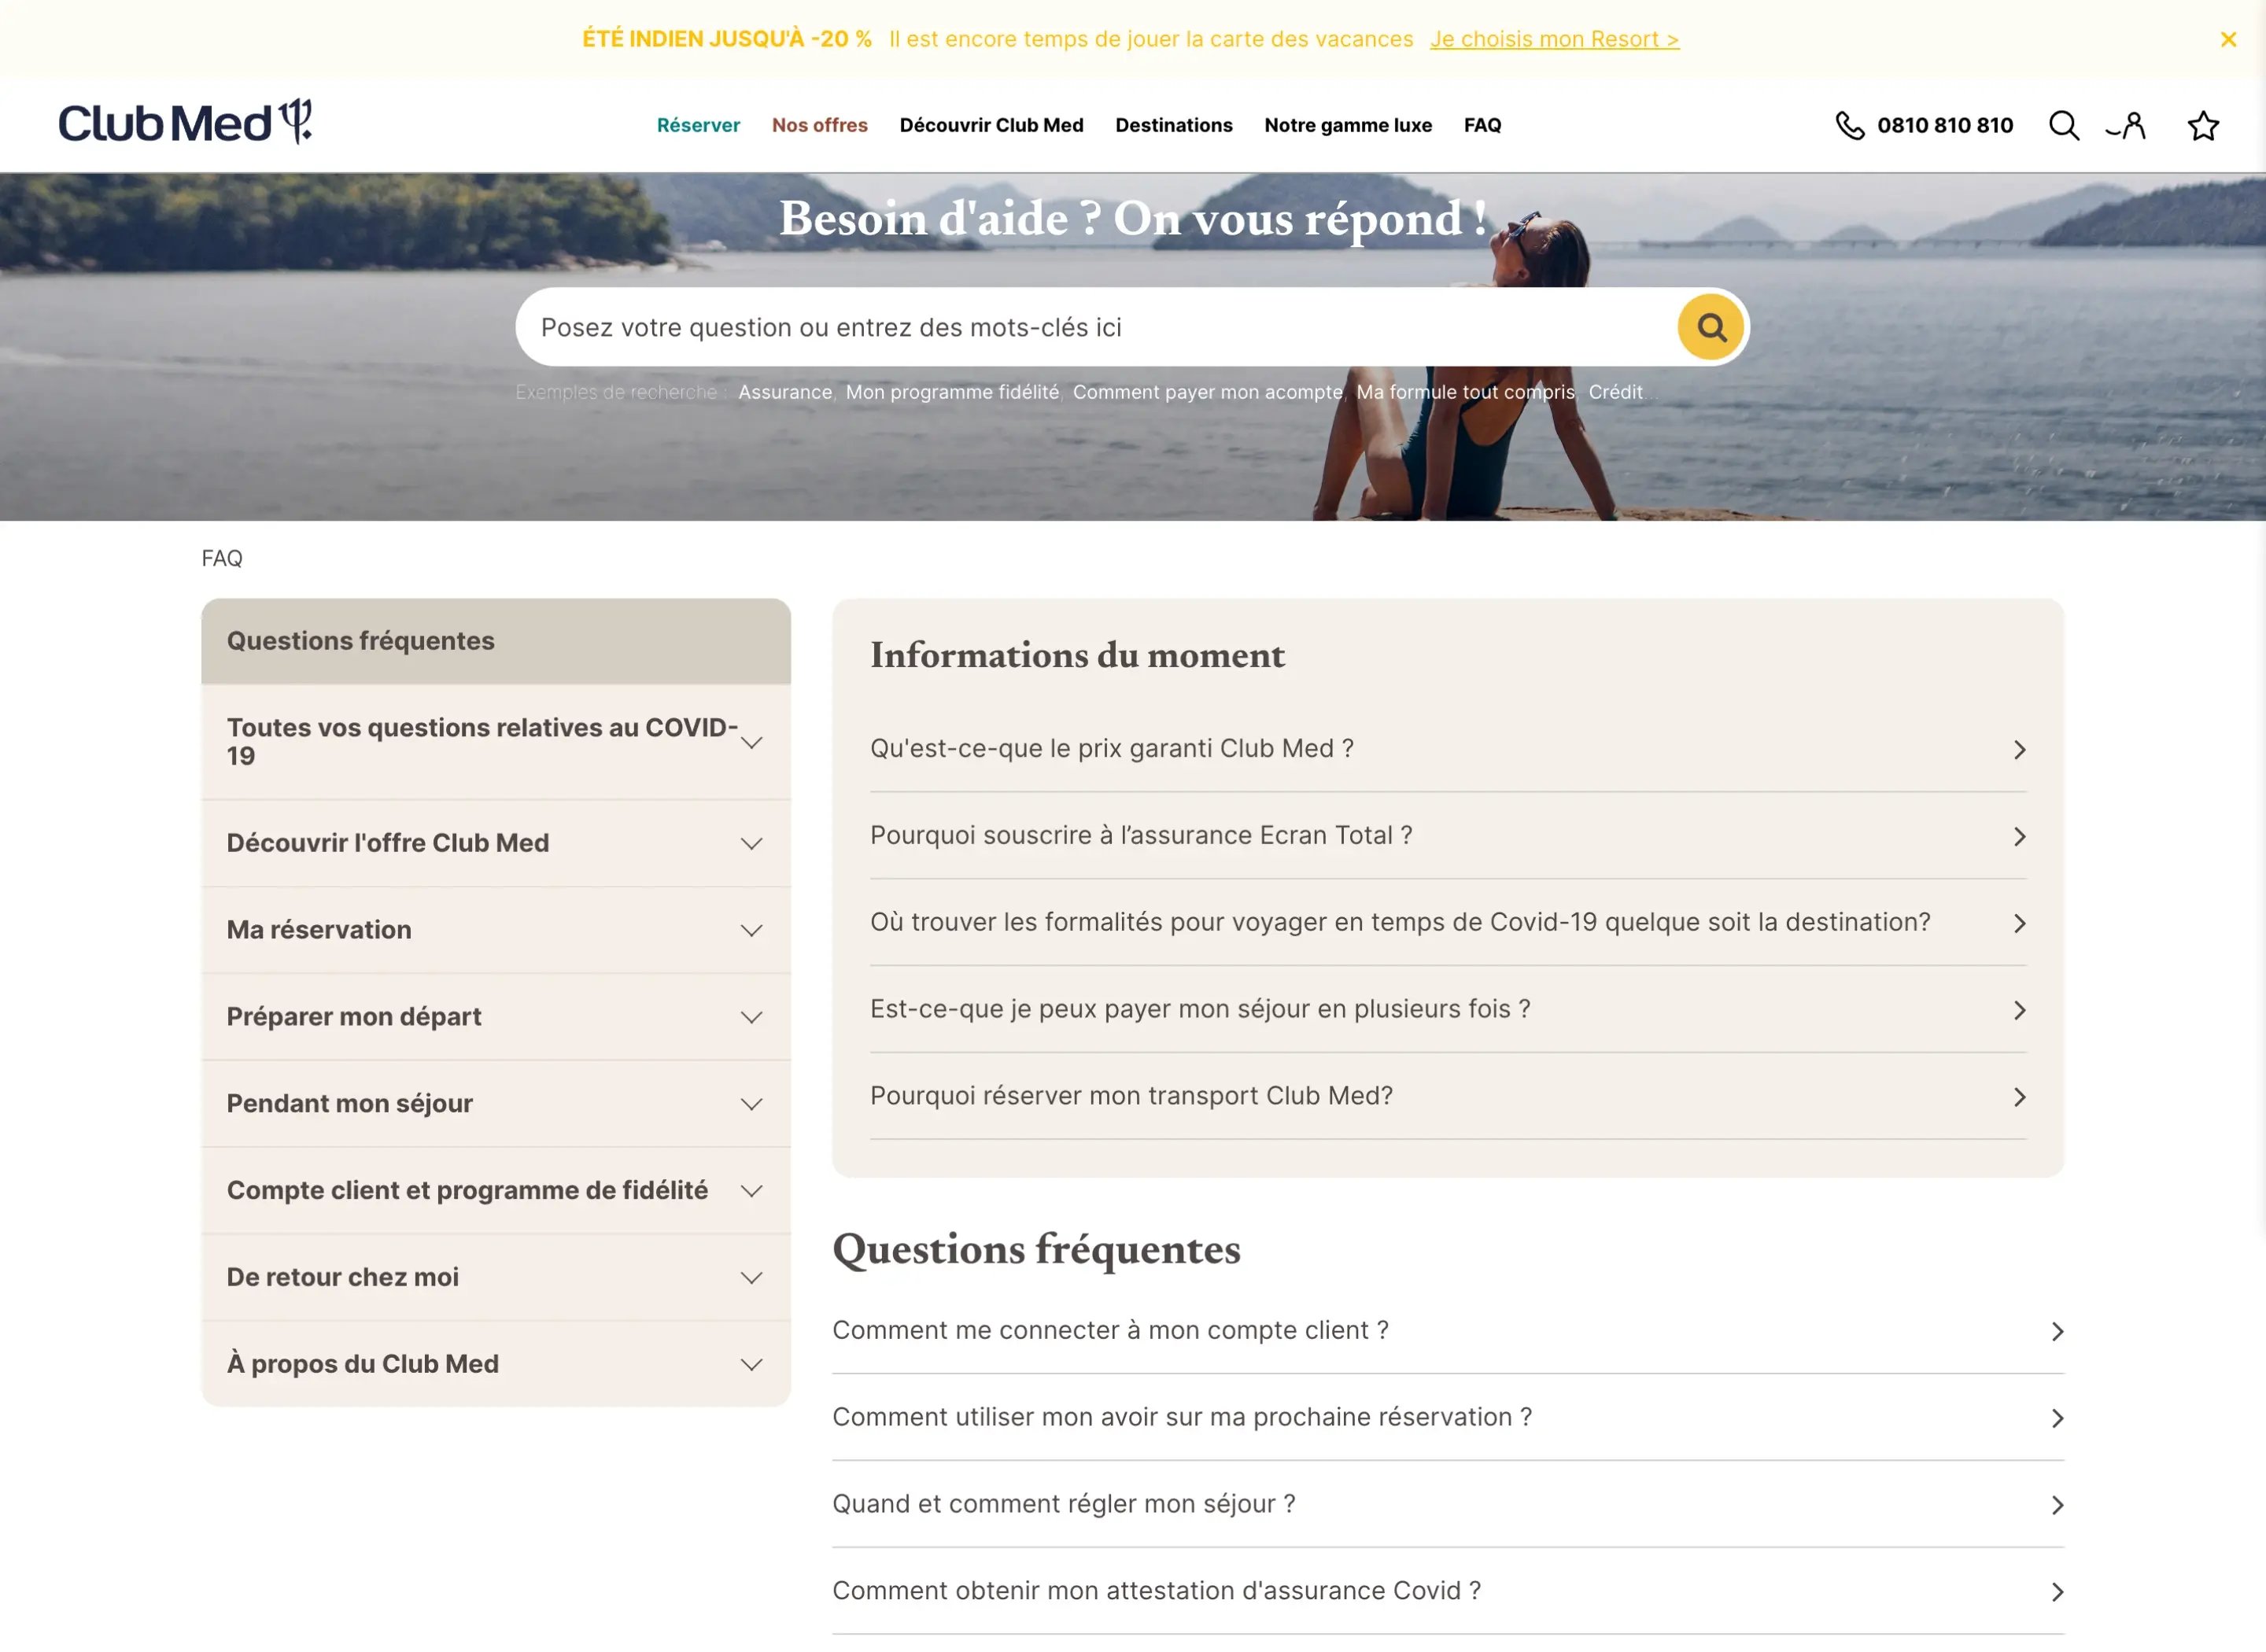
Task: Expand the 'Ma réservation' category
Action: click(494, 929)
